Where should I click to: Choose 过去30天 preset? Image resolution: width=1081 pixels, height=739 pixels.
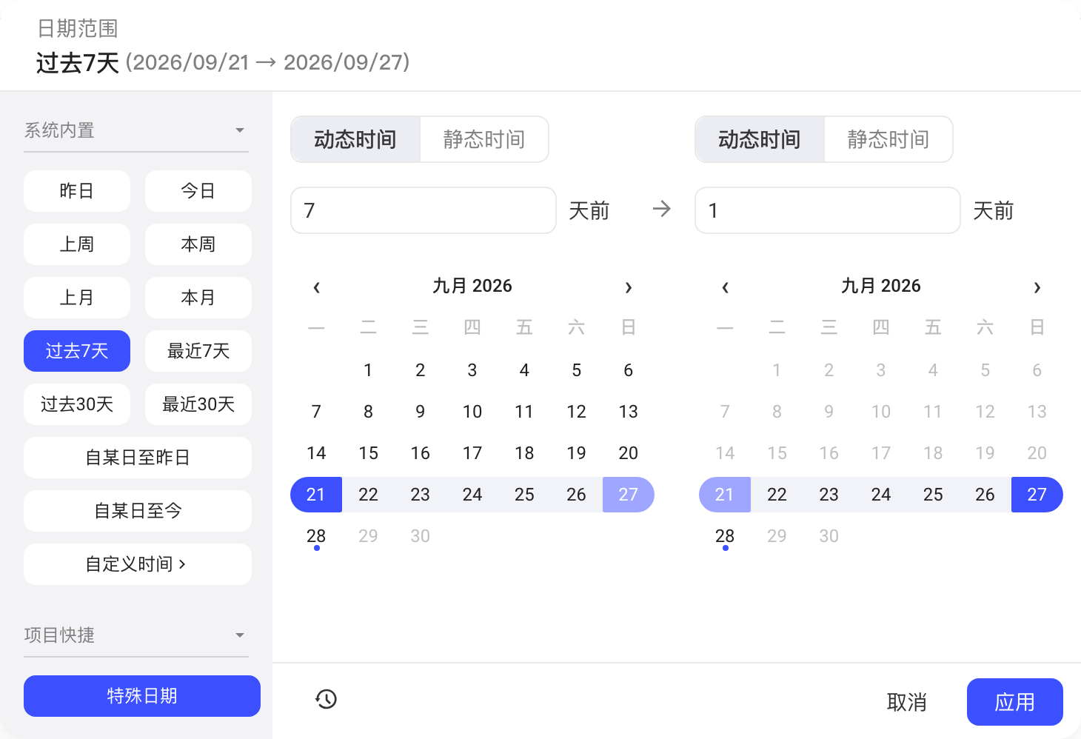(77, 404)
